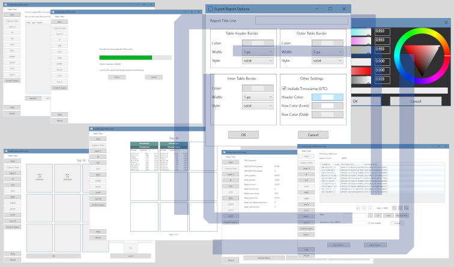The image size is (454, 267).
Task: Click the IP Address column header
Action: point(327,164)
